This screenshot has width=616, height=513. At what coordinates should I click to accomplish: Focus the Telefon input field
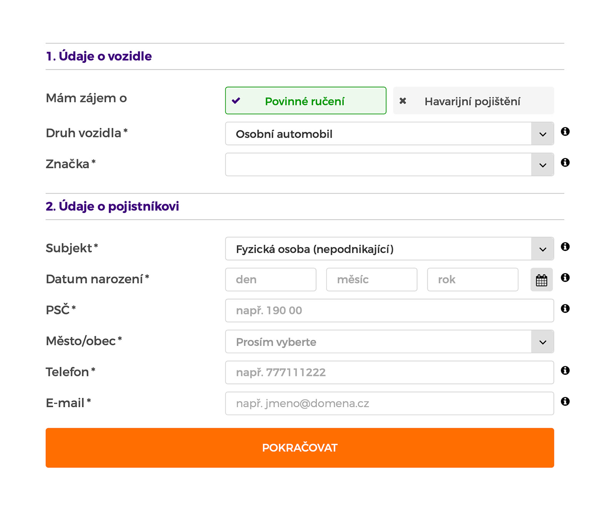point(389,373)
